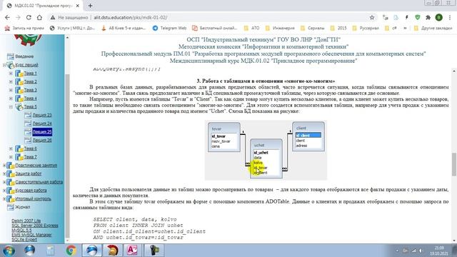Expand the Тема 1 node
457x257 pixels.
[11, 73]
